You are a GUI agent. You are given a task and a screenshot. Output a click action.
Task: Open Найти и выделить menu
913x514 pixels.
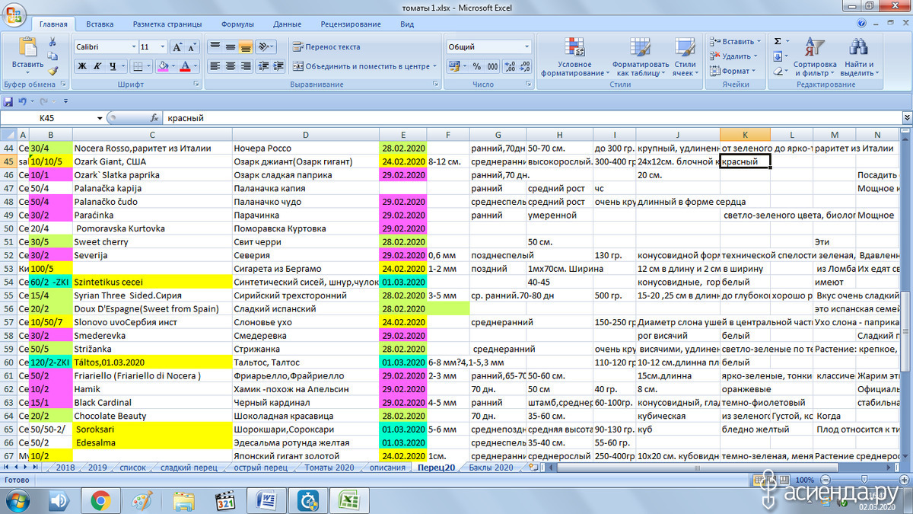coord(859,56)
